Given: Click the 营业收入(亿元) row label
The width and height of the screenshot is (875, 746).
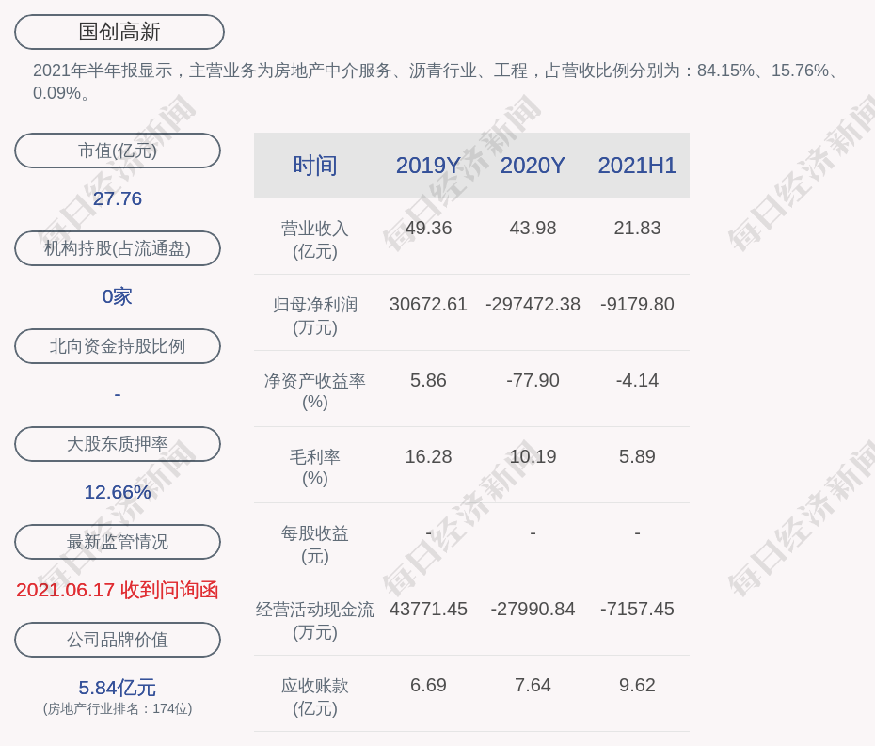Looking at the screenshot, I should pyautogui.click(x=315, y=240).
